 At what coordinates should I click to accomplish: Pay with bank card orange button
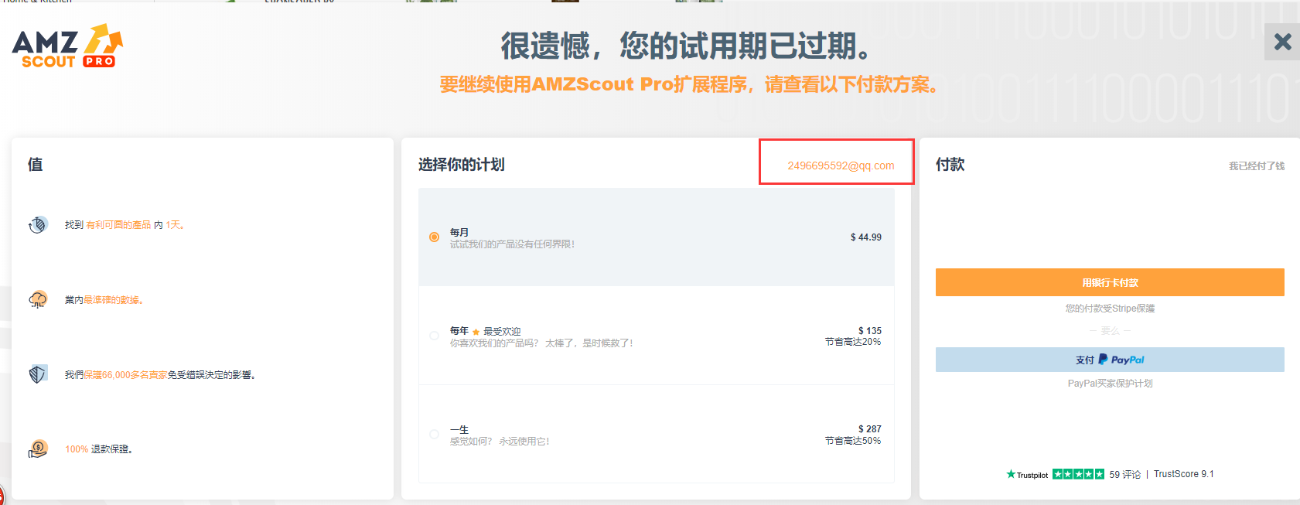[1109, 282]
